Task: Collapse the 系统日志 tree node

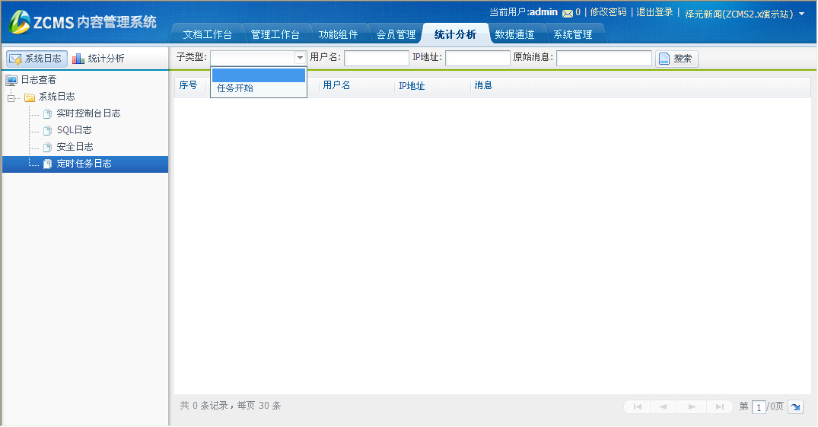Action: 11,97
